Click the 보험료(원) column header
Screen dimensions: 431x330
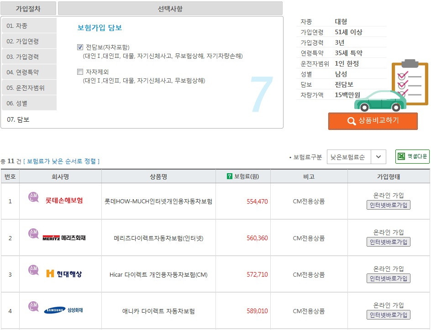click(x=243, y=176)
